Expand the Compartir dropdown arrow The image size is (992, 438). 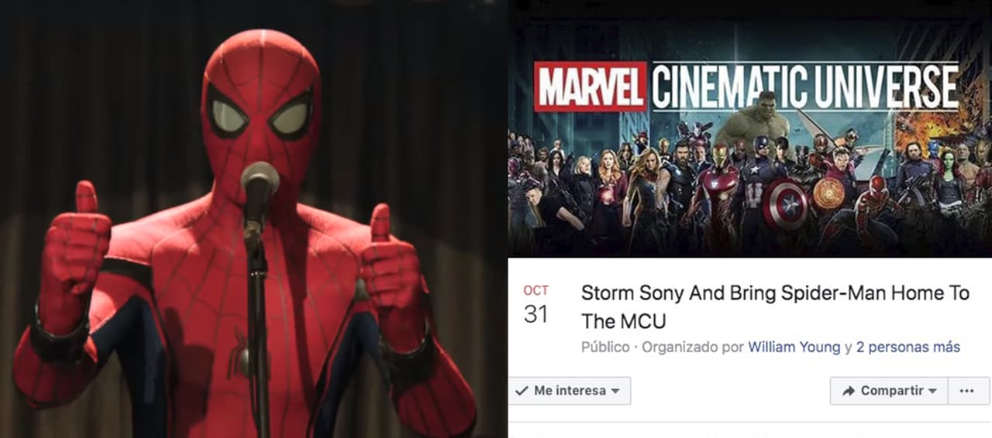pyautogui.click(x=932, y=392)
